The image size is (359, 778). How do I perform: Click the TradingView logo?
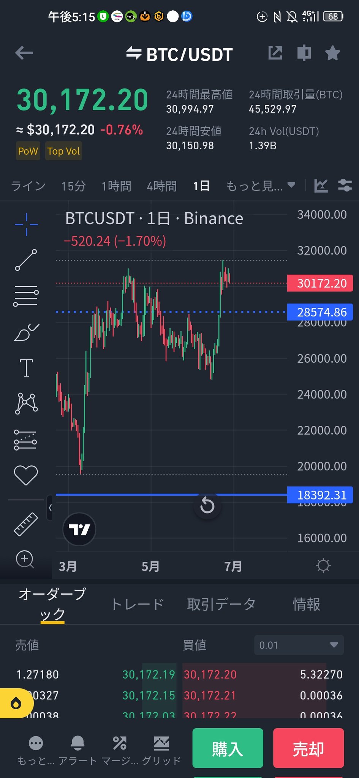click(79, 529)
